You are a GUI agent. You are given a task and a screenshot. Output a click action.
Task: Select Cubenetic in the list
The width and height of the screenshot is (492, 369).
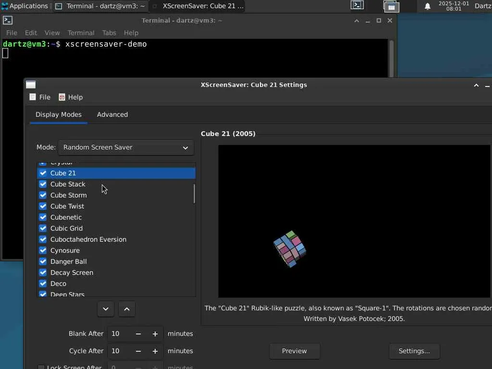click(x=116, y=217)
